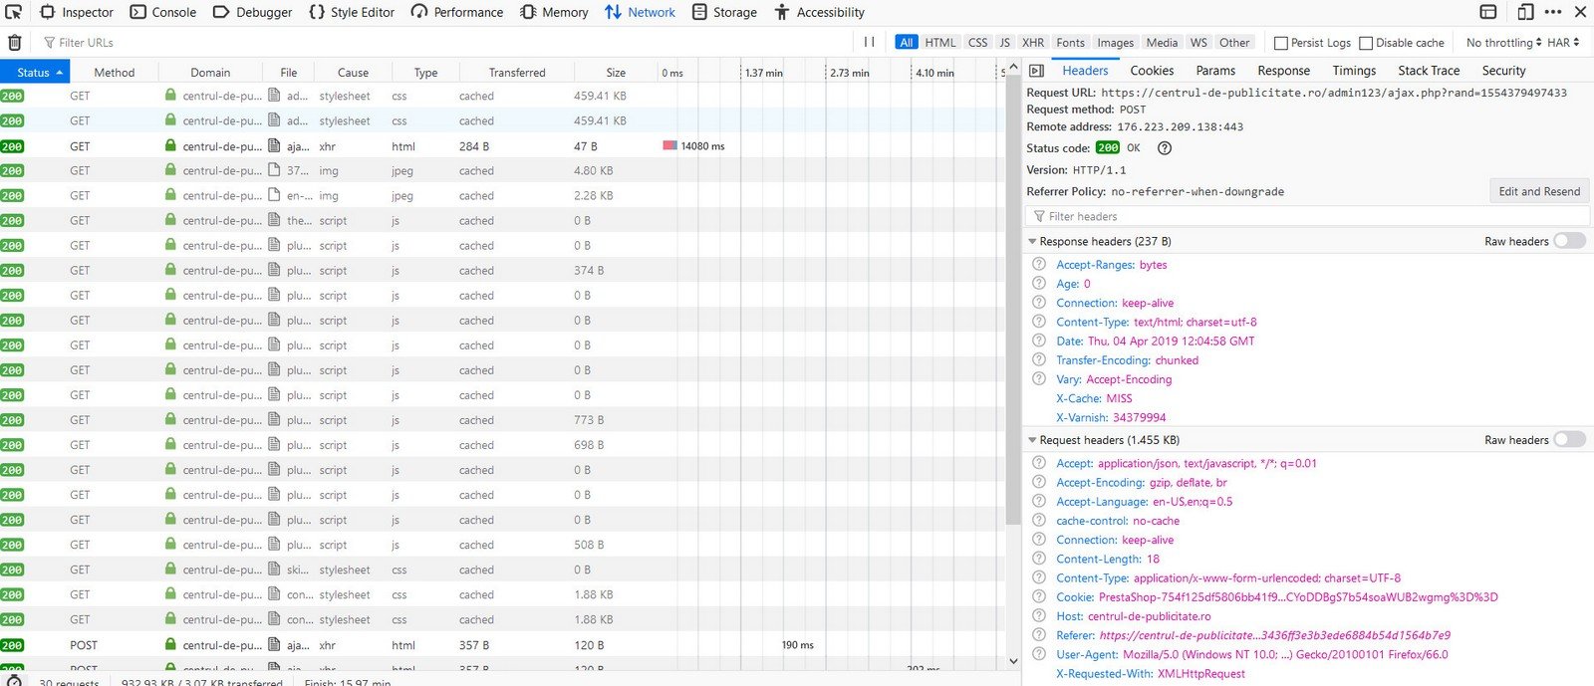Filter requests by WS type
Image resolution: width=1594 pixels, height=686 pixels.
[1198, 42]
